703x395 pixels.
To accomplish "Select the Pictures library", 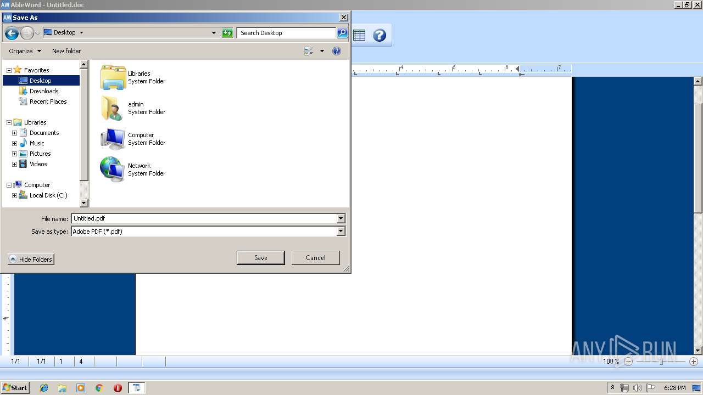I will click(40, 154).
